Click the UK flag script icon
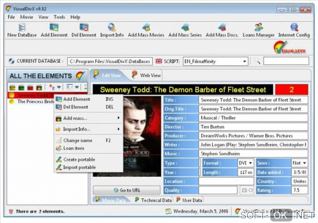This screenshot has width=318, height=223. pos(159,61)
